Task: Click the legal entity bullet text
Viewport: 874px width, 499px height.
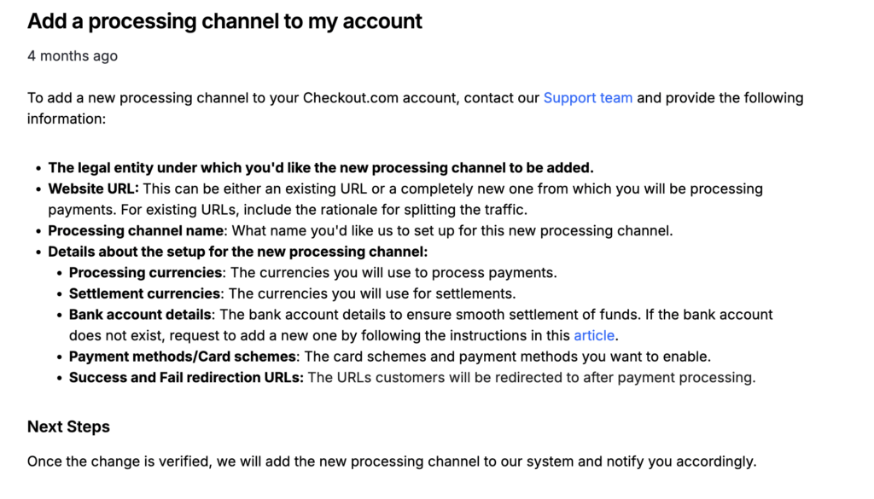Action: point(320,167)
